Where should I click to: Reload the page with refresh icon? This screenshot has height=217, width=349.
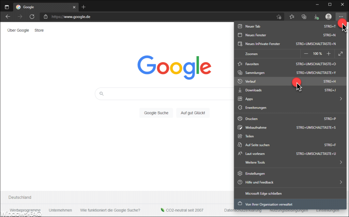click(32, 17)
